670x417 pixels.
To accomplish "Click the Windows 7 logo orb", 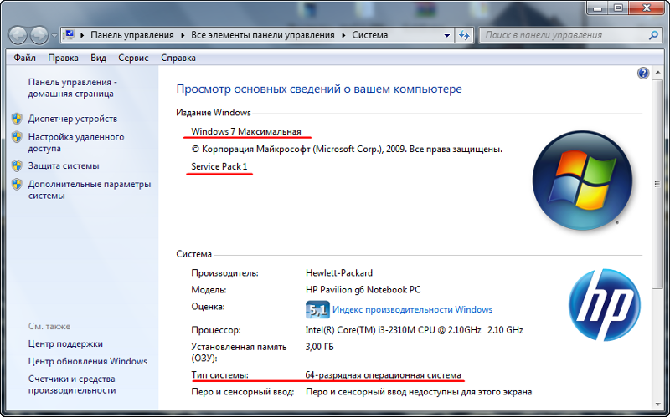I will point(582,181).
